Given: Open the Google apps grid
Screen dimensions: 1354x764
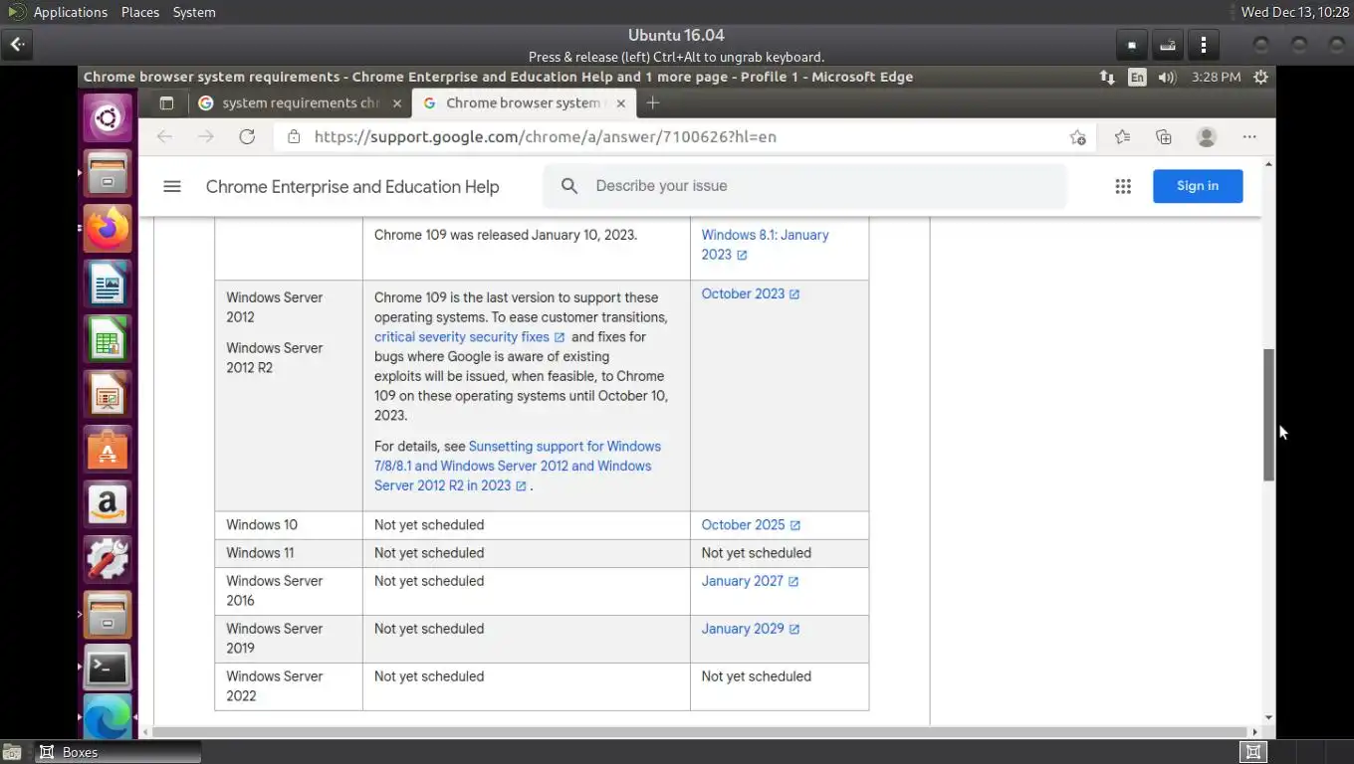Looking at the screenshot, I should [1123, 186].
